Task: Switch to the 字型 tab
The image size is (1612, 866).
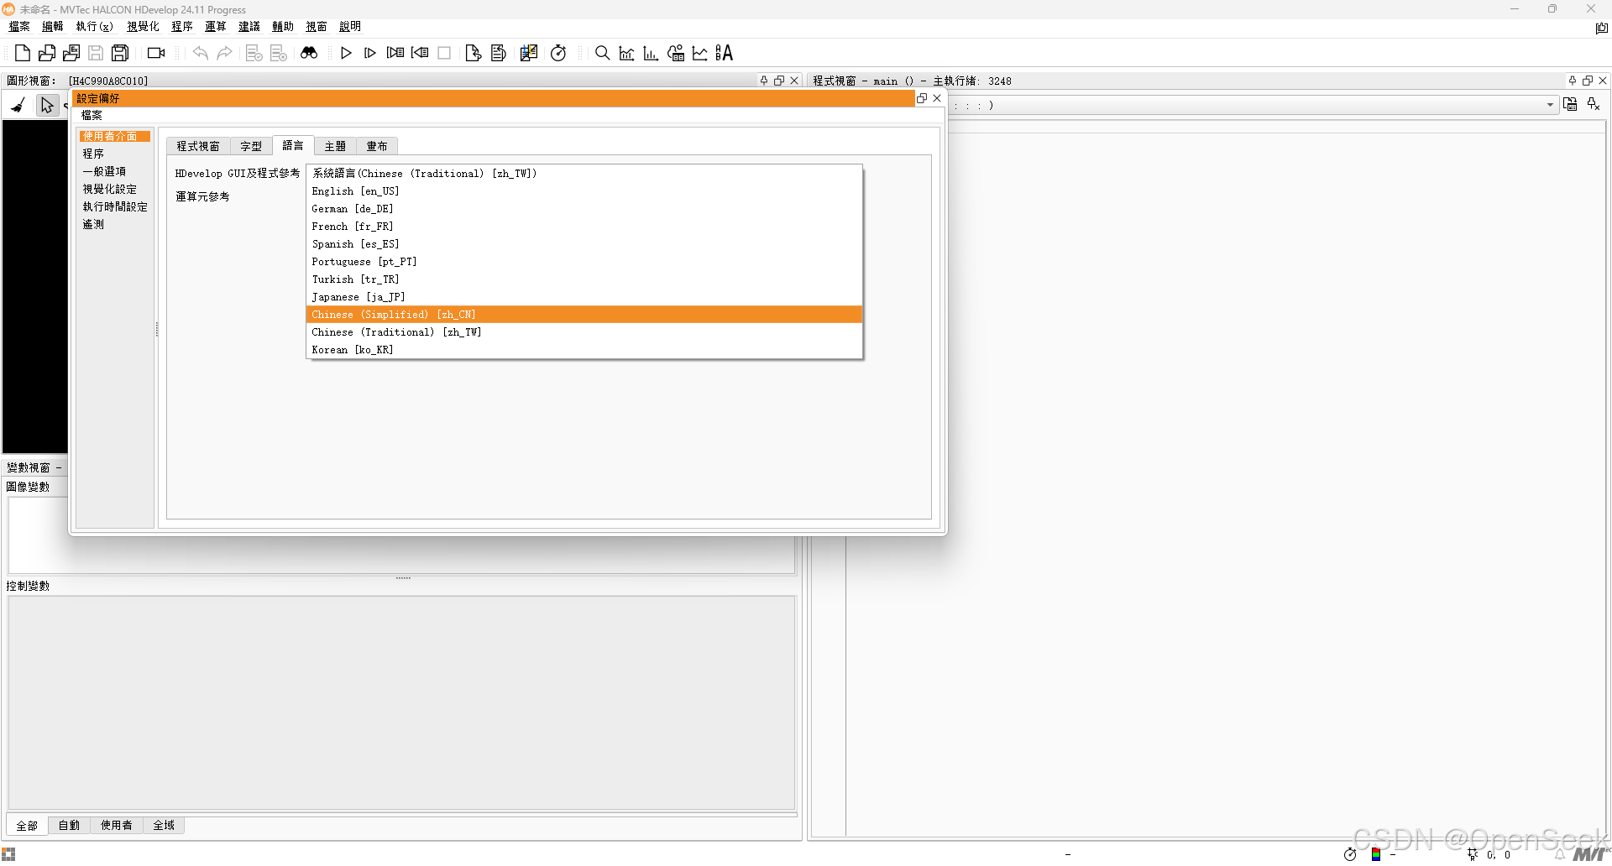Action: pyautogui.click(x=250, y=145)
